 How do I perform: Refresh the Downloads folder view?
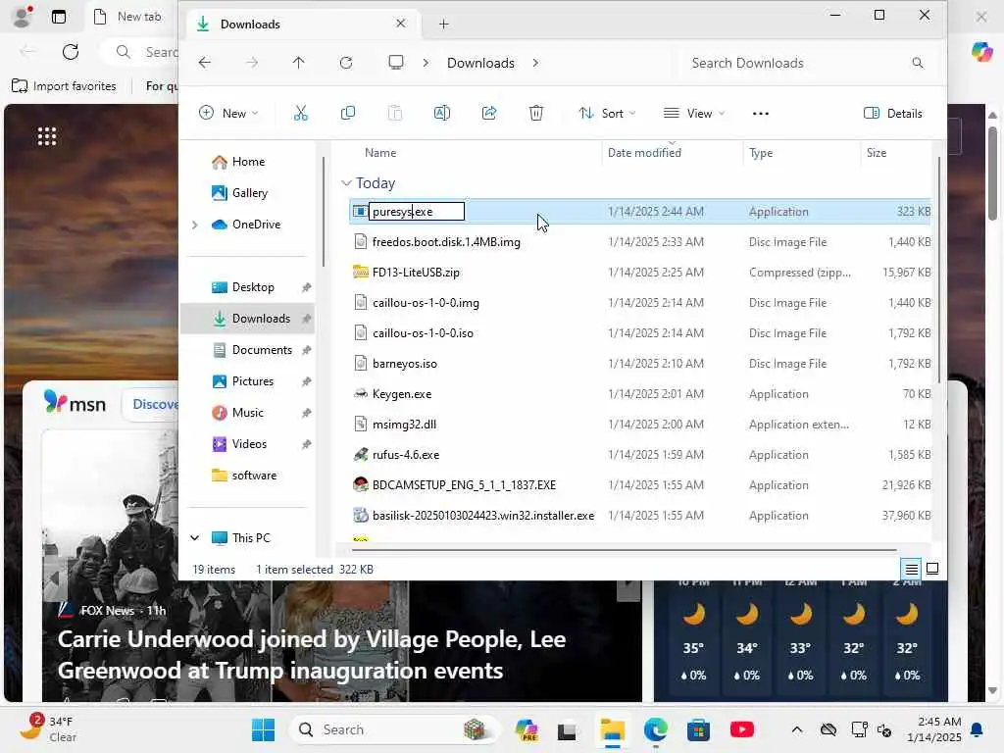[346, 63]
